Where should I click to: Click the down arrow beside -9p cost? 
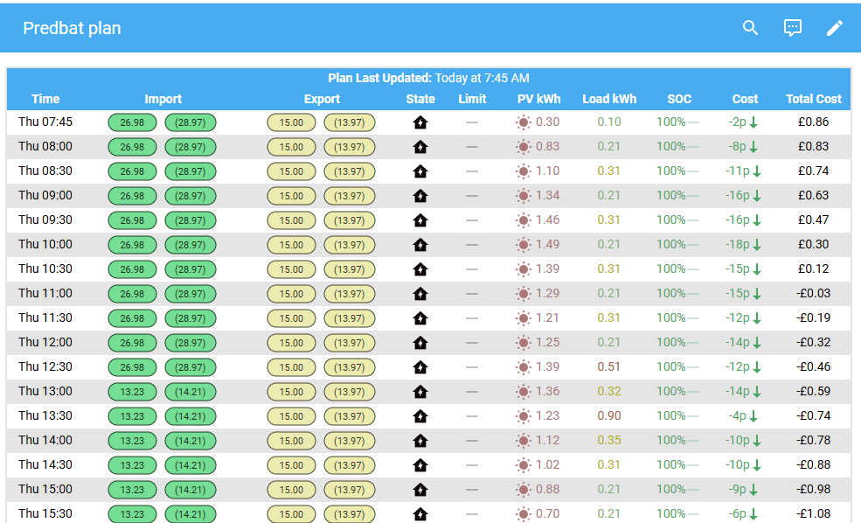[753, 490]
